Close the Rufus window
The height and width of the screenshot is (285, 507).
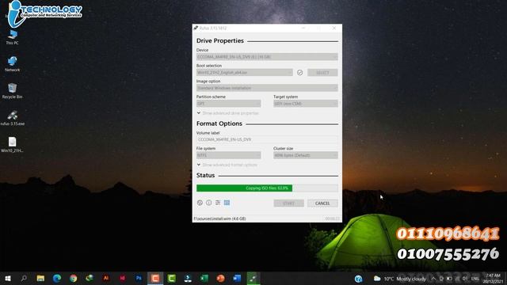(x=334, y=28)
